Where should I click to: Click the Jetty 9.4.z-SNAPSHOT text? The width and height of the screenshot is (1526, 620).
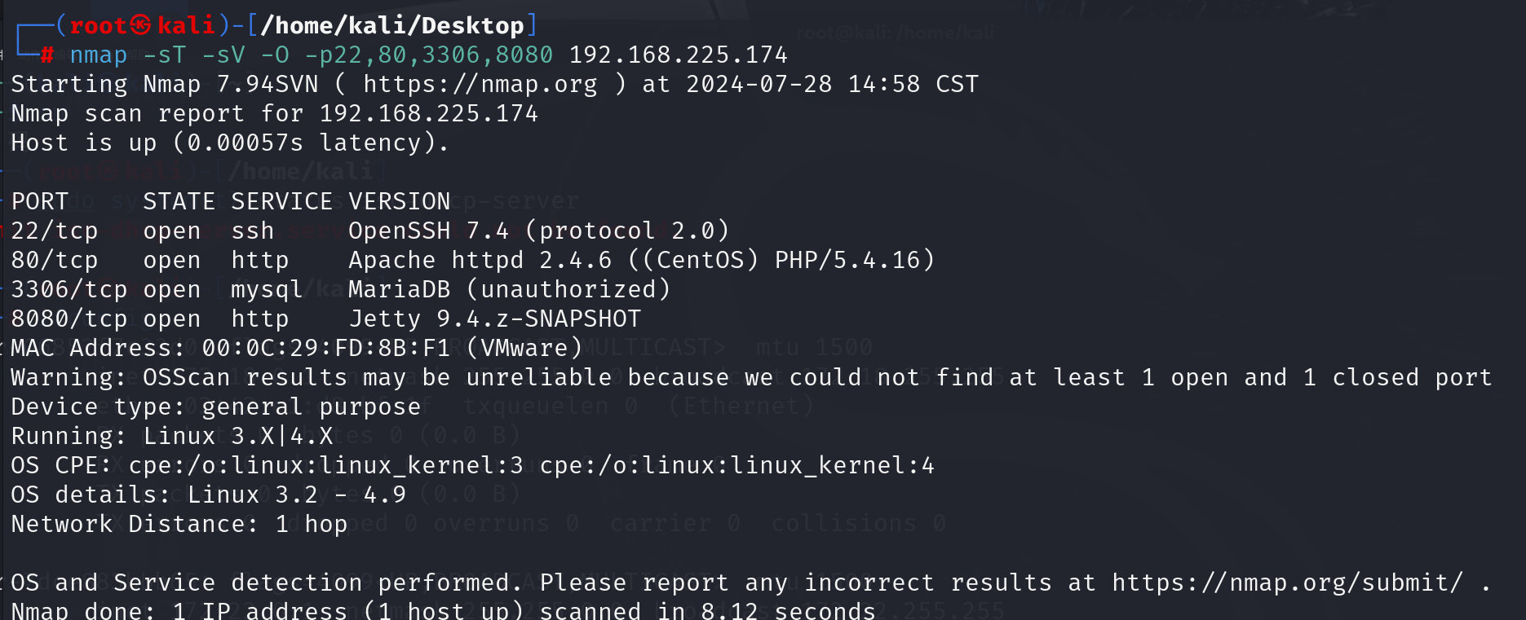495,319
